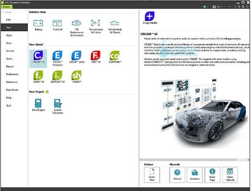This screenshot has width=251, height=191.
Task: Open Video Tutorials
Action: 230,175
